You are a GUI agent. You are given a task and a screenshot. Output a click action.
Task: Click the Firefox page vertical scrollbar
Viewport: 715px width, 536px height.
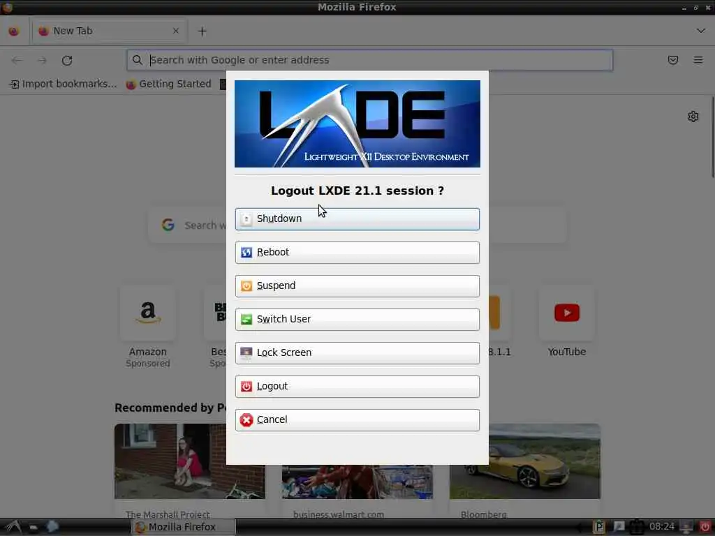tap(712, 137)
